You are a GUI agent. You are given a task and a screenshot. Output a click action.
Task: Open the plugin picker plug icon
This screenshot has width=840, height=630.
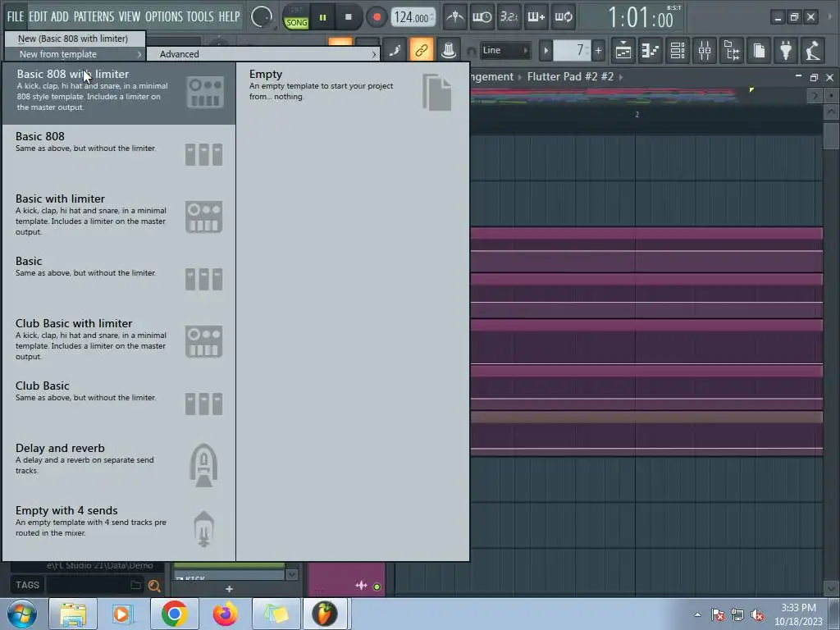[786, 50]
